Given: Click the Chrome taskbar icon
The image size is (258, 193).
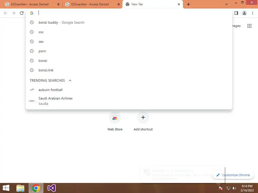Looking at the screenshot, I should coord(36,188).
